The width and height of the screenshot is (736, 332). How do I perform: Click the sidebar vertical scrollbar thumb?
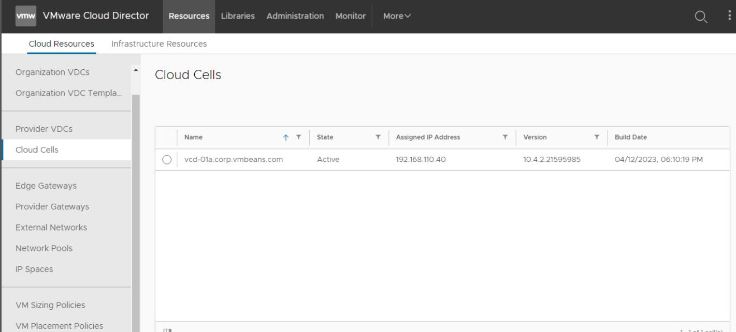pos(136,213)
